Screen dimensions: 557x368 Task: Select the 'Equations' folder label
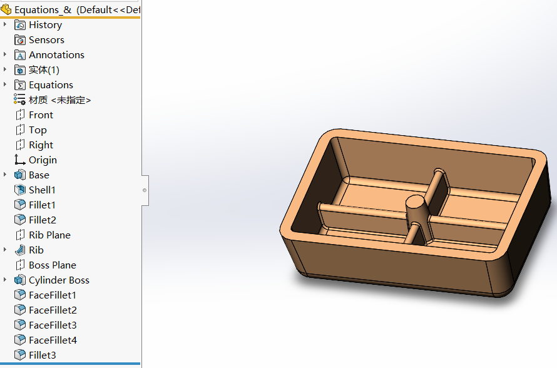tap(51, 85)
